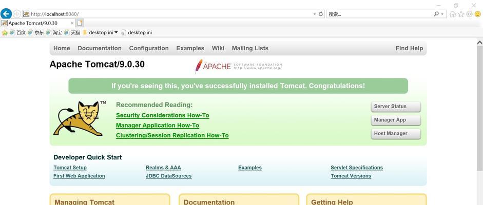Click site favicon in address bar
Viewport: 483px width, 205px height.
coord(26,14)
